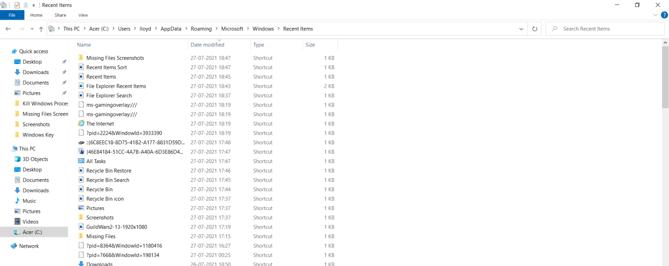Open This PC from breadcrumb path

71,28
